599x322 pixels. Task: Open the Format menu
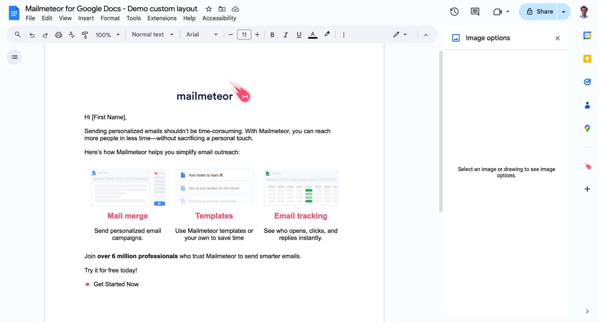[x=110, y=18]
